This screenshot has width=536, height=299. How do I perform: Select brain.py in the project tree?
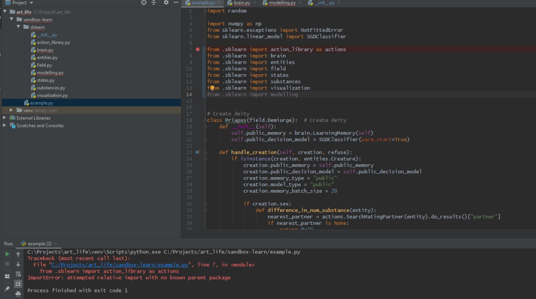42,50
